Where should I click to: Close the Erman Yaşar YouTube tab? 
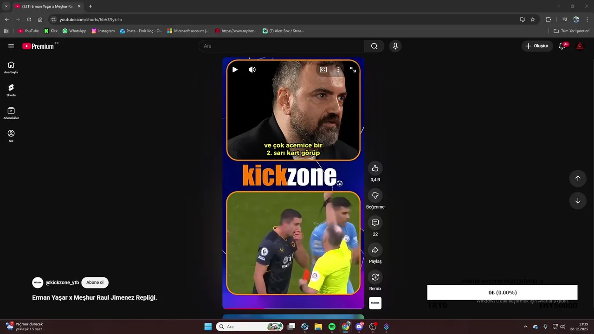click(x=79, y=6)
